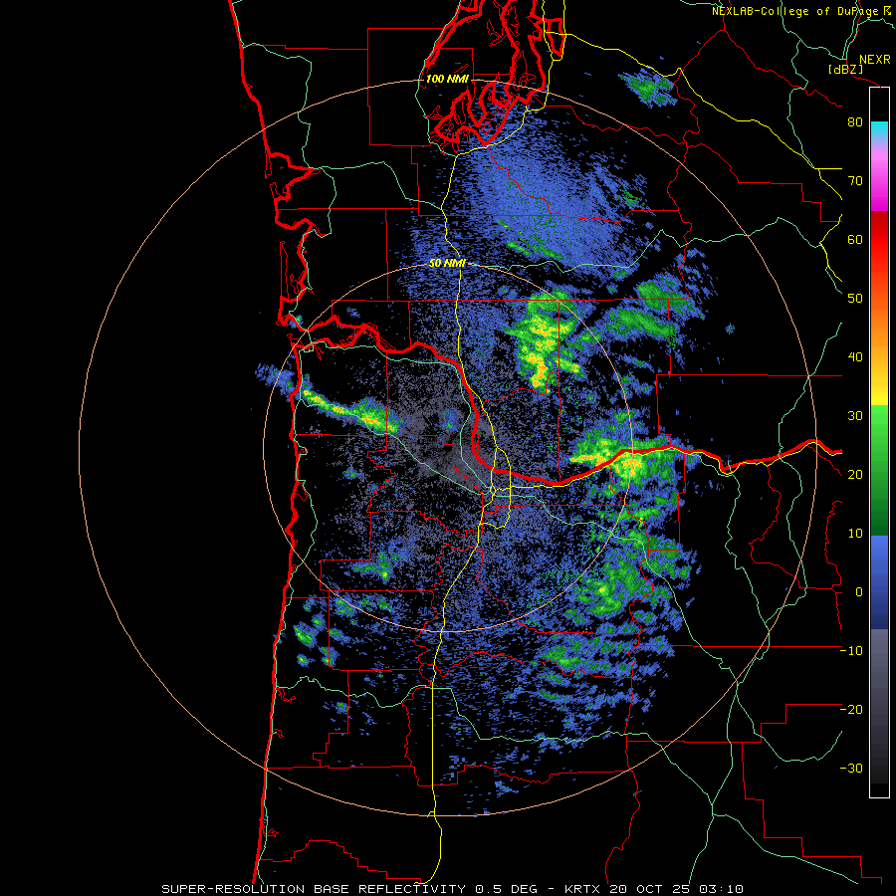Click the -10 dBZ scale value
Screen dimensions: 896x896
click(851, 651)
